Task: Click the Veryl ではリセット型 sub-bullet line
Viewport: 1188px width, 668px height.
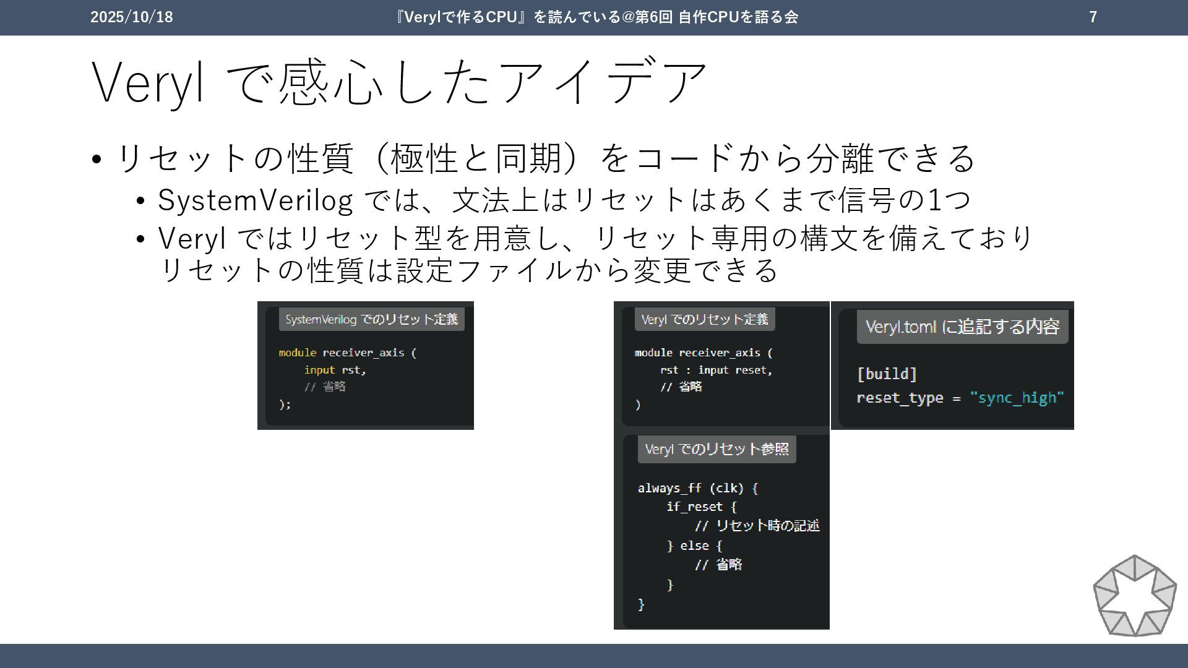Action: pos(594,238)
